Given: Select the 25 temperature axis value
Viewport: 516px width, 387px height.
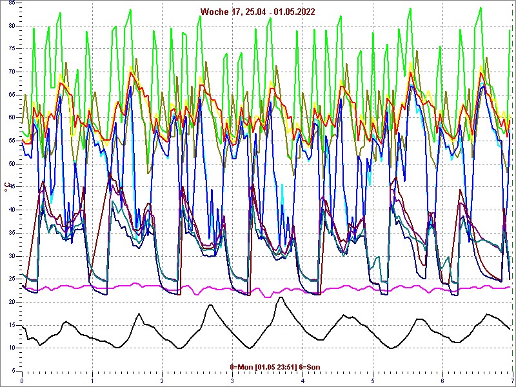Looking at the screenshot, I should pos(12,279).
